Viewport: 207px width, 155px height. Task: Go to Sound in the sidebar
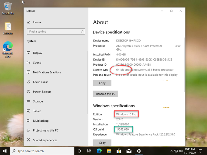[x=37, y=62]
